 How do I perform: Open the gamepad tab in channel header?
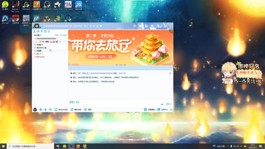pyautogui.click(x=152, y=26)
